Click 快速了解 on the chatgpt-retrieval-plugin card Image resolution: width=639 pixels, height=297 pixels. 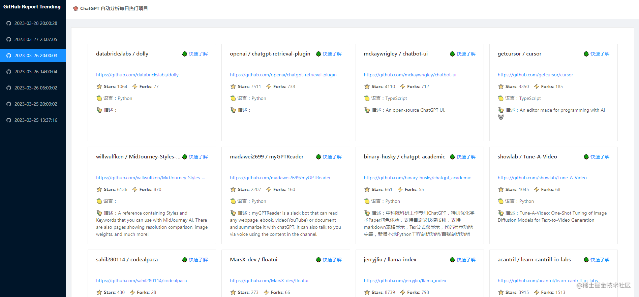(x=332, y=54)
